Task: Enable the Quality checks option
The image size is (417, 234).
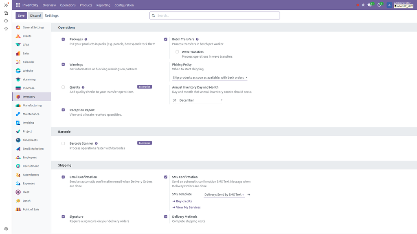Action: pos(63,87)
